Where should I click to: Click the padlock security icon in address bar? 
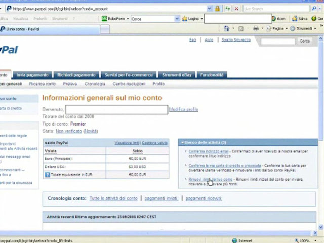[217, 9]
